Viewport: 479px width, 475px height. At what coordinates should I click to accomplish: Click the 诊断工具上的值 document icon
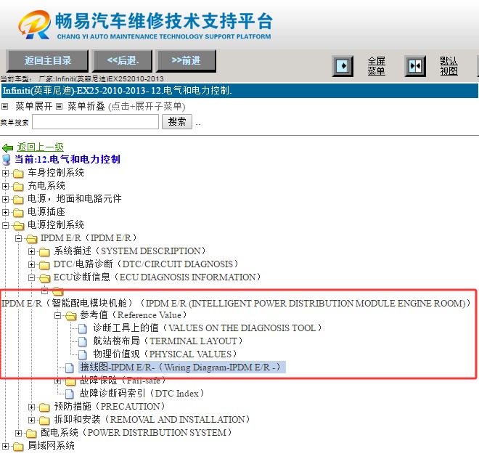pyautogui.click(x=82, y=328)
